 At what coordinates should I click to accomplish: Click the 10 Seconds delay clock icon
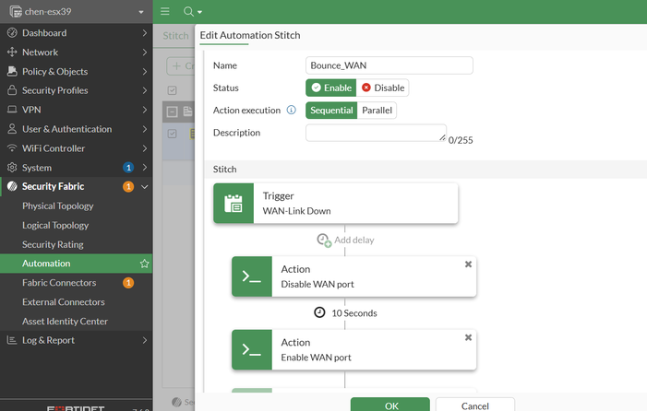click(319, 312)
